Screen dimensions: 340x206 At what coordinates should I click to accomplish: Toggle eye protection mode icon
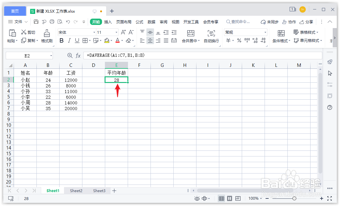pos(197,198)
